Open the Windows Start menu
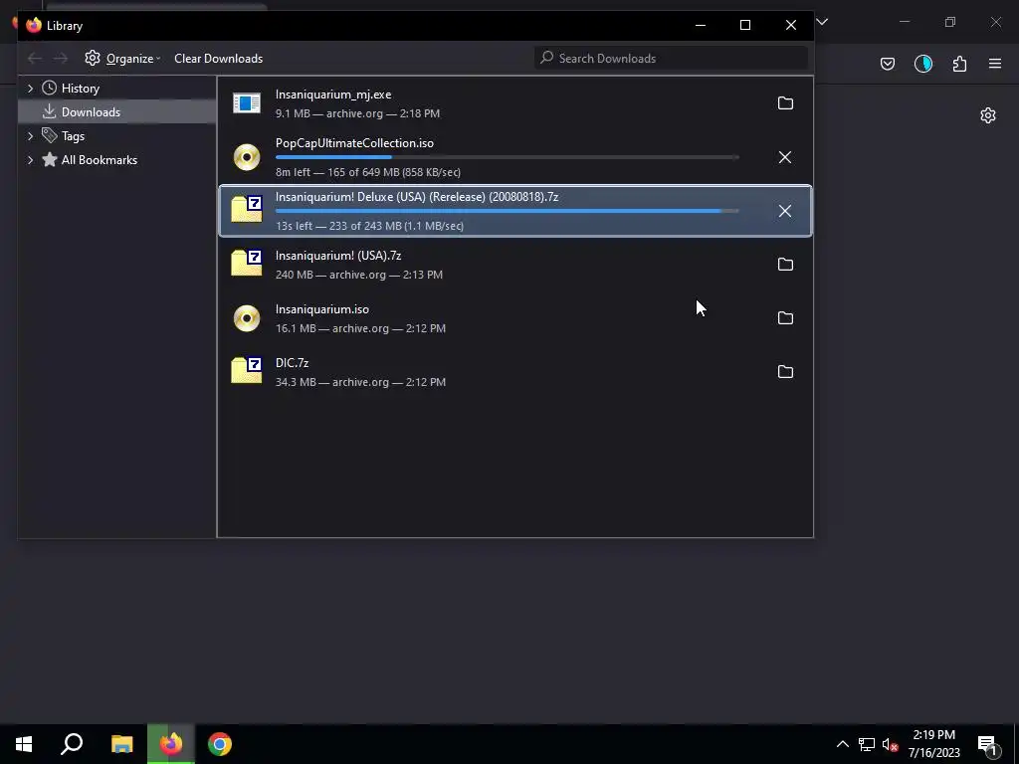Screen dimensions: 1019x764 coord(24,744)
